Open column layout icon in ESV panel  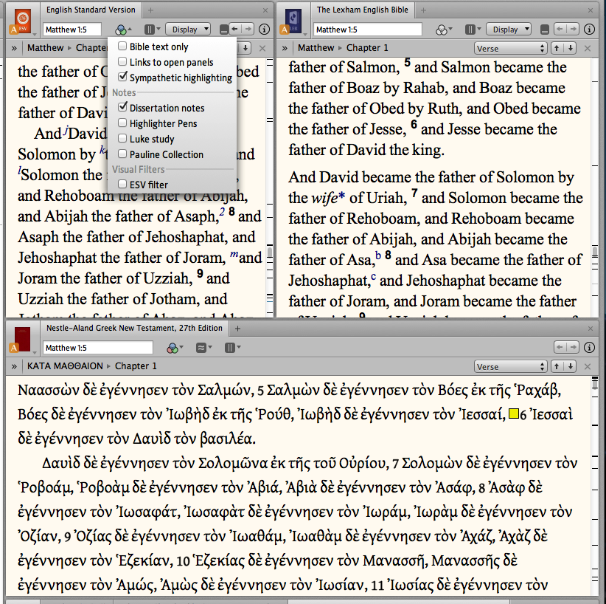point(152,30)
